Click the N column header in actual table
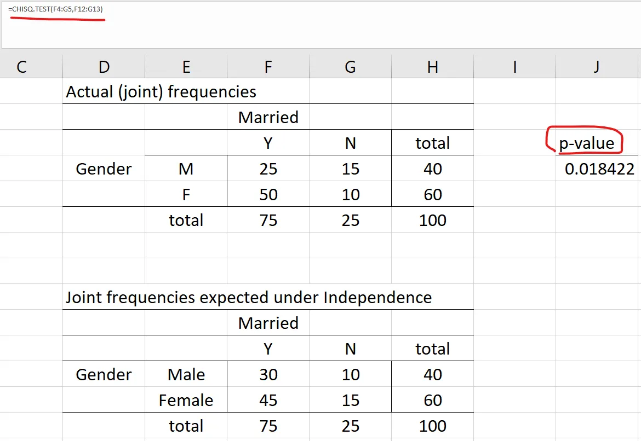This screenshot has width=641, height=441. point(350,143)
